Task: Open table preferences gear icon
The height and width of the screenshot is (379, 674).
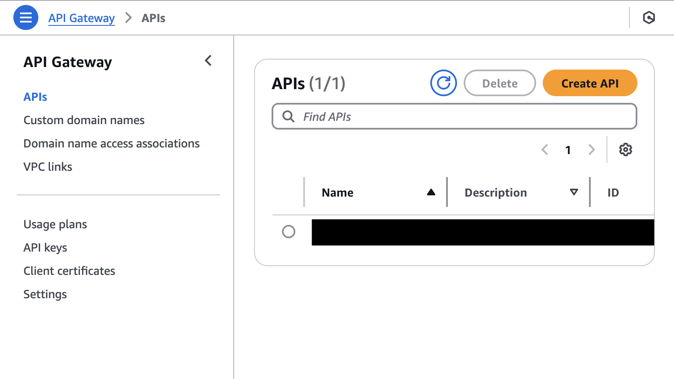Action: coord(625,150)
